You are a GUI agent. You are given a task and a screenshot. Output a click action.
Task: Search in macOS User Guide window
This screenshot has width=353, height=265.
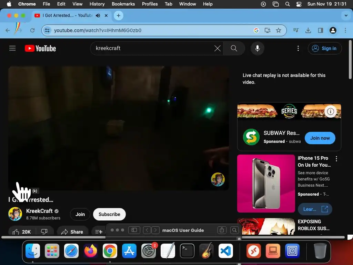(x=234, y=230)
